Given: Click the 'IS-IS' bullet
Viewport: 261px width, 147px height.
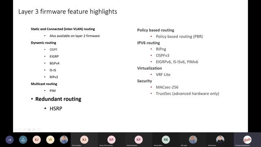Looking at the screenshot, I should 53,70.
